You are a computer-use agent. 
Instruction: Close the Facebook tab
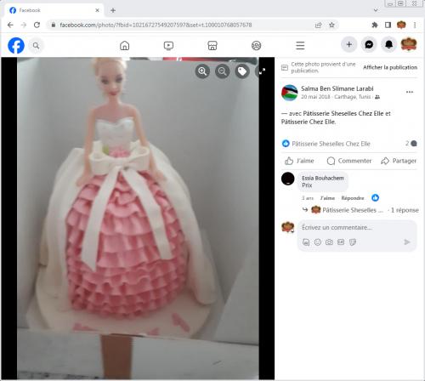[97, 10]
